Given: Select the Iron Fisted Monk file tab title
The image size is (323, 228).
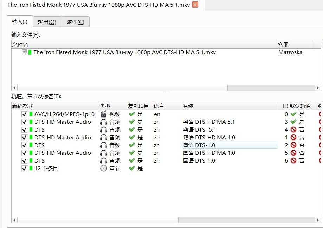Looking at the screenshot, I should 98,5.
